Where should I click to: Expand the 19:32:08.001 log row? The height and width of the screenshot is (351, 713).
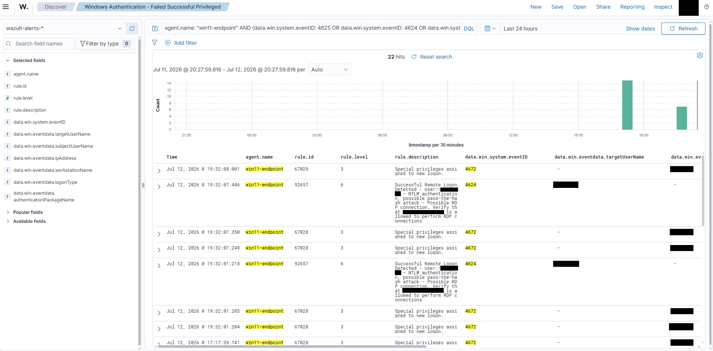pyautogui.click(x=159, y=171)
